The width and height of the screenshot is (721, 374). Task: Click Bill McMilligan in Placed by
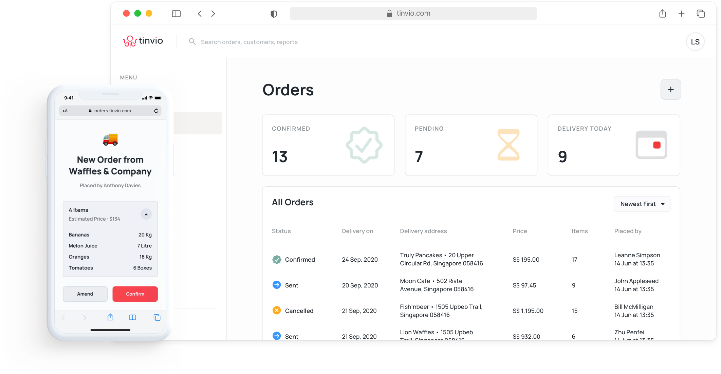(634, 307)
